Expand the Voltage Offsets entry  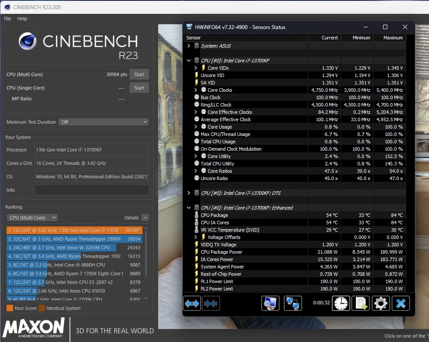[195, 237]
